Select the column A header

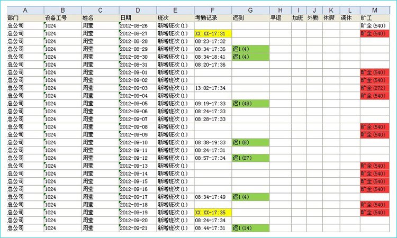click(x=25, y=10)
